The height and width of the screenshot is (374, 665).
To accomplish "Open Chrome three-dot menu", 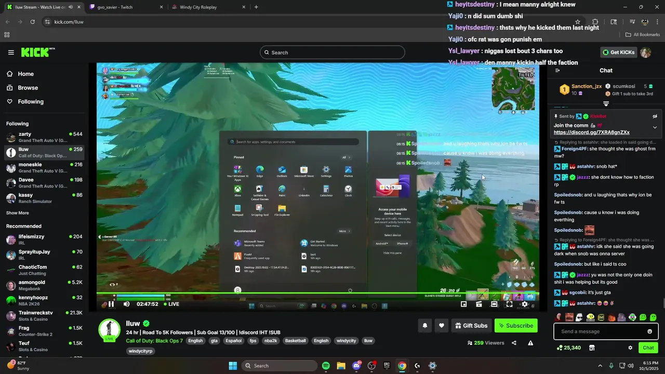I will (658, 22).
